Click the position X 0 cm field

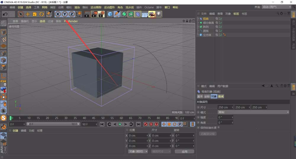[x=138, y=136]
